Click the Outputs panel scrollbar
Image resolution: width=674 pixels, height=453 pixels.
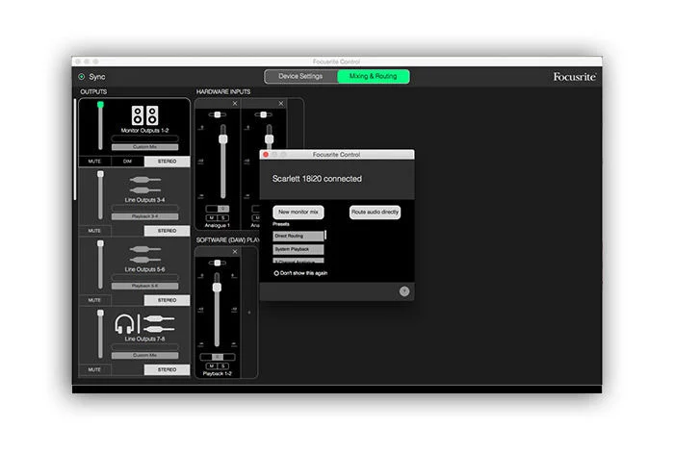[x=75, y=149]
